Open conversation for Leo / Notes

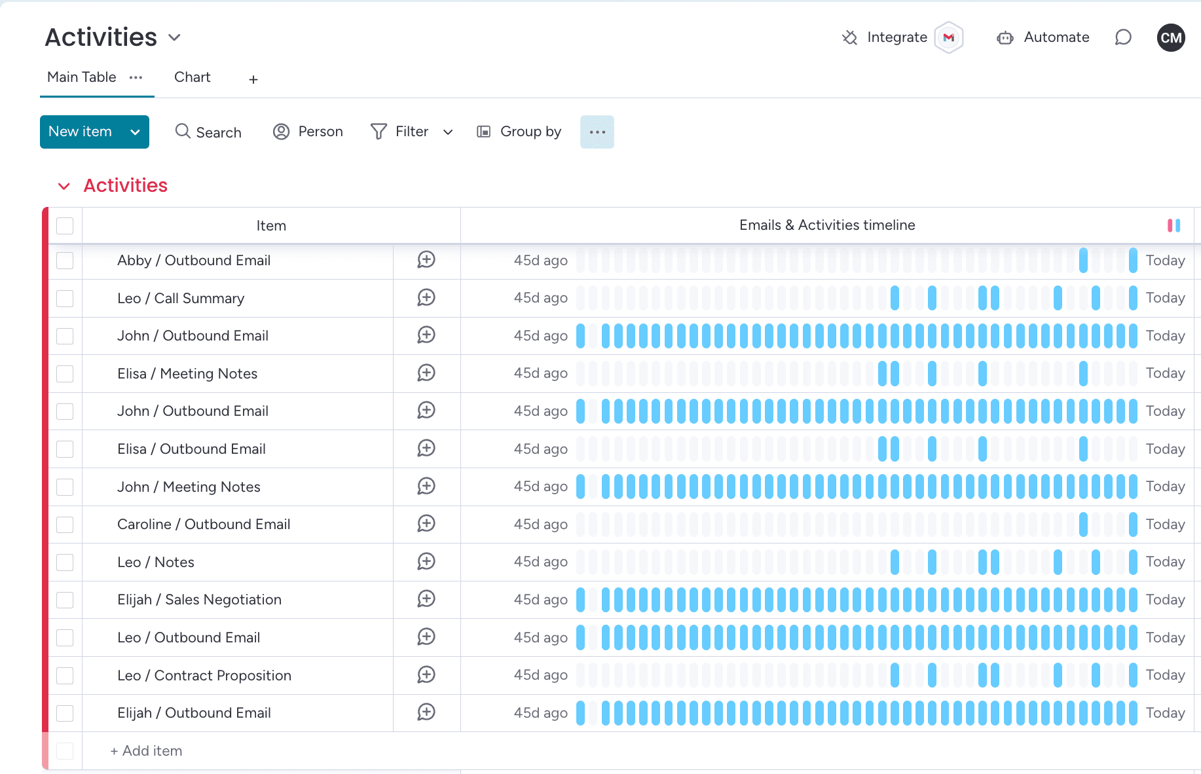tap(426, 562)
